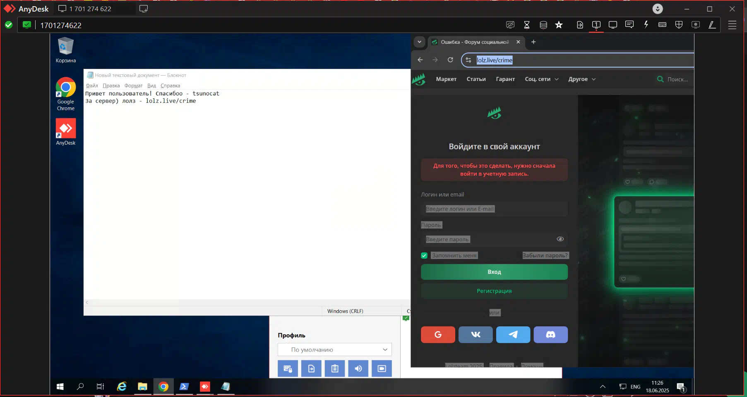Open the AnyDesk keyboard settings icon
747x397 pixels.
[662, 25]
